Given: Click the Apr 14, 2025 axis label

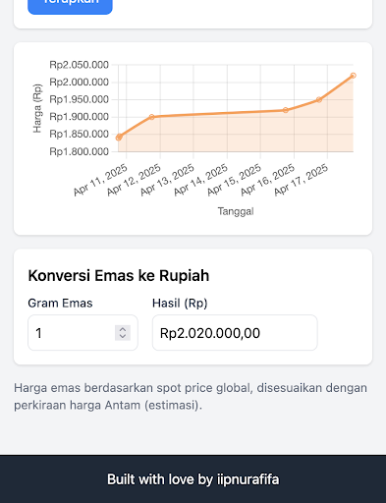Looking at the screenshot, I should click(x=200, y=180).
